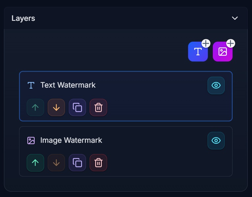Viewport: 252px width, 197px height.
Task: Duplicate the Text Watermark layer
Action: (x=77, y=107)
